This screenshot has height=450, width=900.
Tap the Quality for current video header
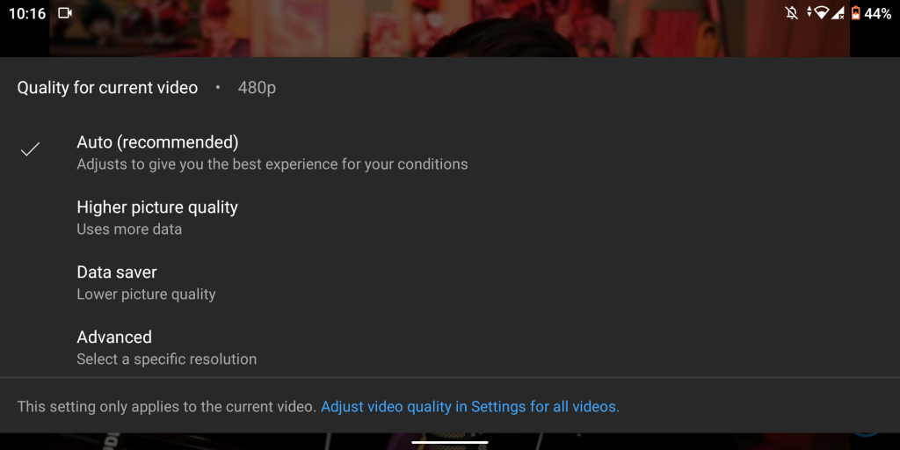click(x=107, y=88)
